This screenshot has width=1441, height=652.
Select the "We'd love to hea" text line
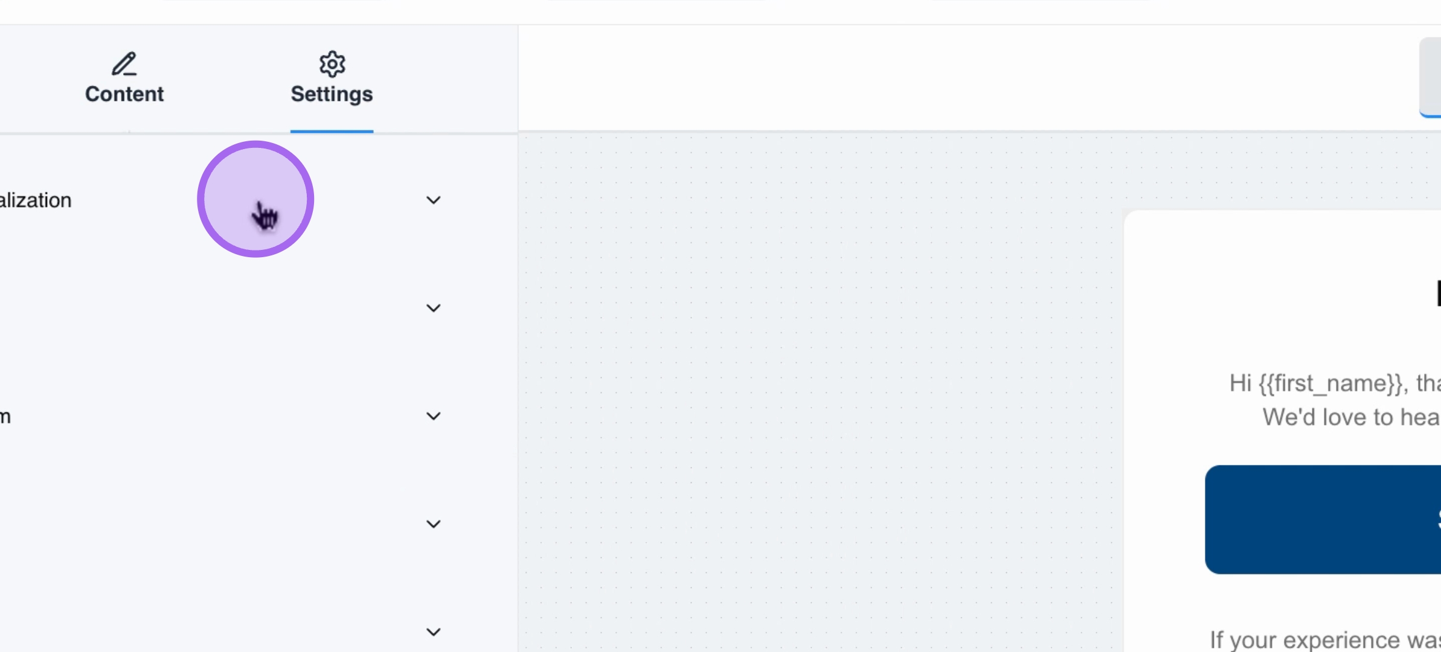(x=1351, y=417)
